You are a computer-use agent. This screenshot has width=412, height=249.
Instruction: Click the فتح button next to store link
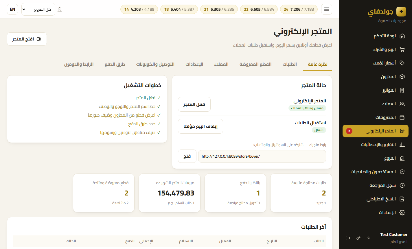187,156
